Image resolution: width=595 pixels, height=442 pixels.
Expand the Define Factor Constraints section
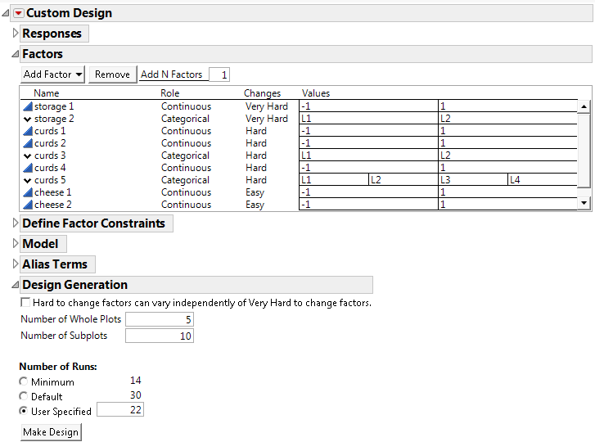click(15, 223)
